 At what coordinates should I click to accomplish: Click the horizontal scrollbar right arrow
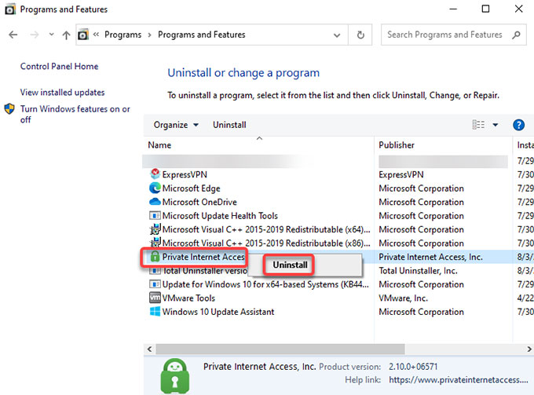(x=529, y=349)
